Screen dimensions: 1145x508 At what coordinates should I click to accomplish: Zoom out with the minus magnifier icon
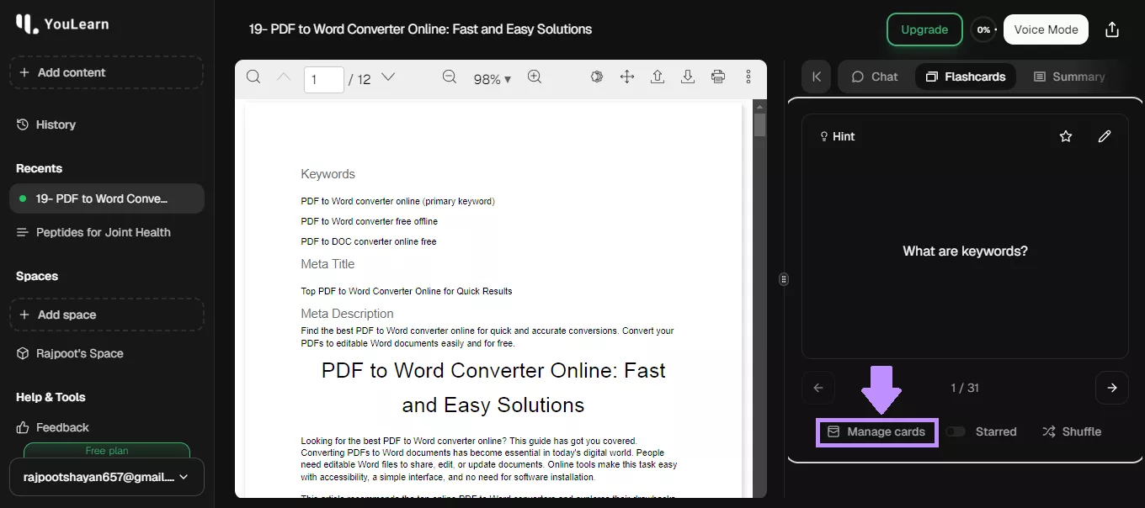coord(450,77)
